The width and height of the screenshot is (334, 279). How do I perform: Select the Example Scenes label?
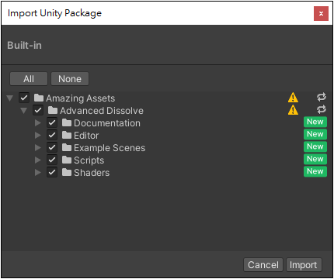coord(110,148)
